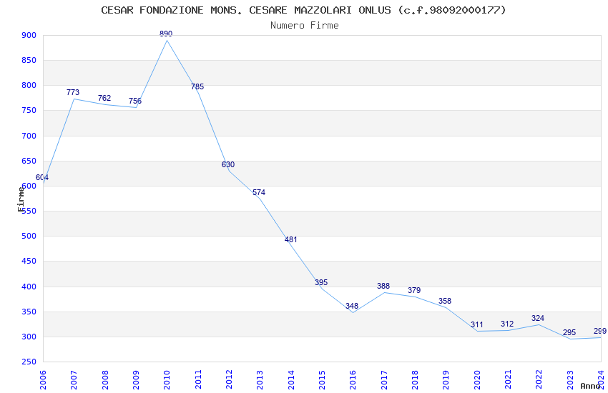
Task: Click the 2008 x-axis year label
Action: (105, 380)
